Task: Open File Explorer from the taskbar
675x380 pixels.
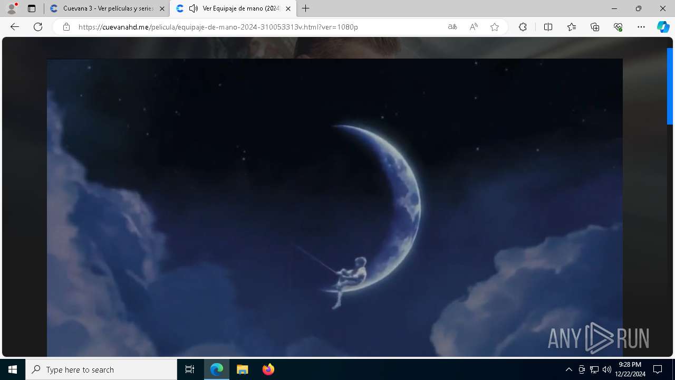Action: coord(242,369)
